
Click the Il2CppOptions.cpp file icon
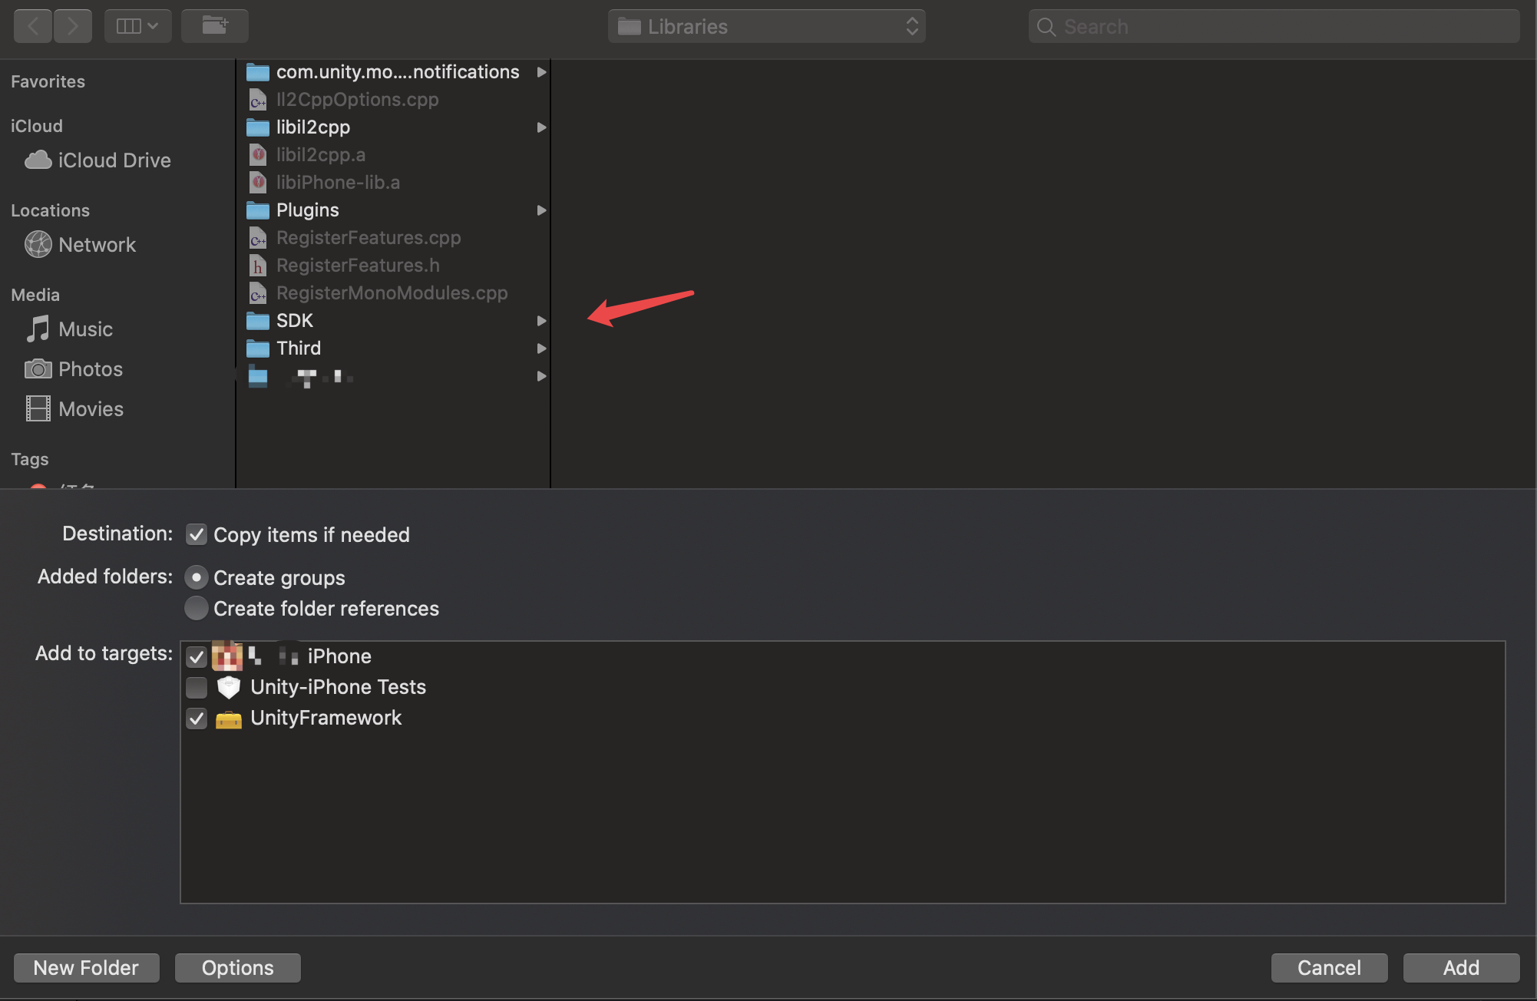pyautogui.click(x=258, y=100)
